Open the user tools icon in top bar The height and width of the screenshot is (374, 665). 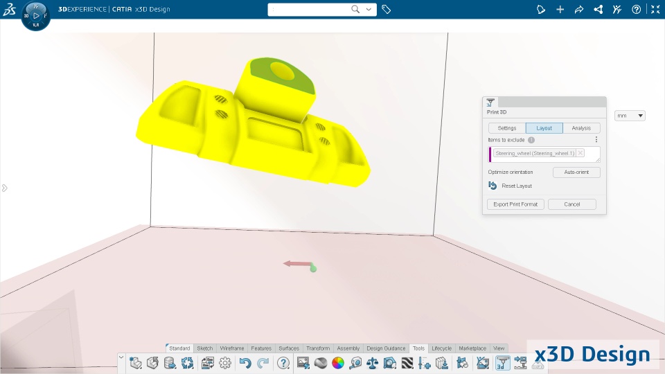617,9
